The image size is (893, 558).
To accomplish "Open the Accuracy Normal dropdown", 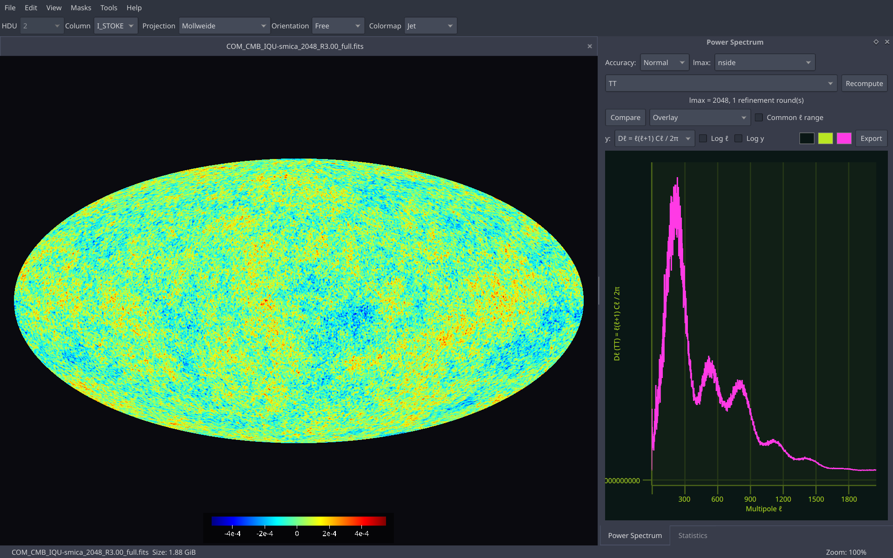I will tap(665, 63).
